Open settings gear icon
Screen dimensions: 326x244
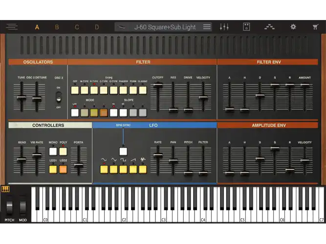[x=293, y=27]
